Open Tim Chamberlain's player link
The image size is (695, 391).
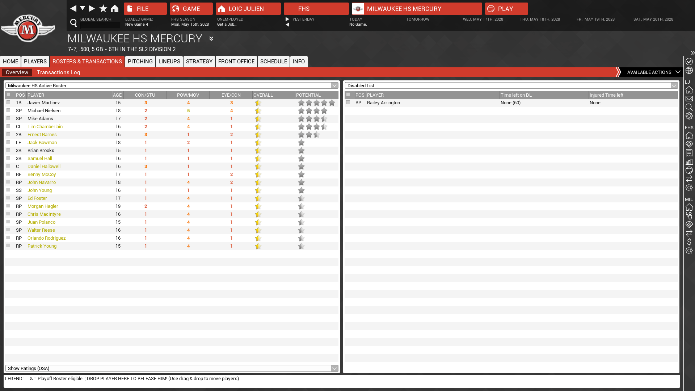45,126
